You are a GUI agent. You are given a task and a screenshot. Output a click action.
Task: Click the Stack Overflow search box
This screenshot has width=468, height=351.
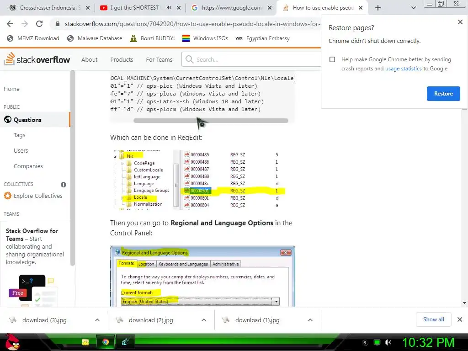252,59
